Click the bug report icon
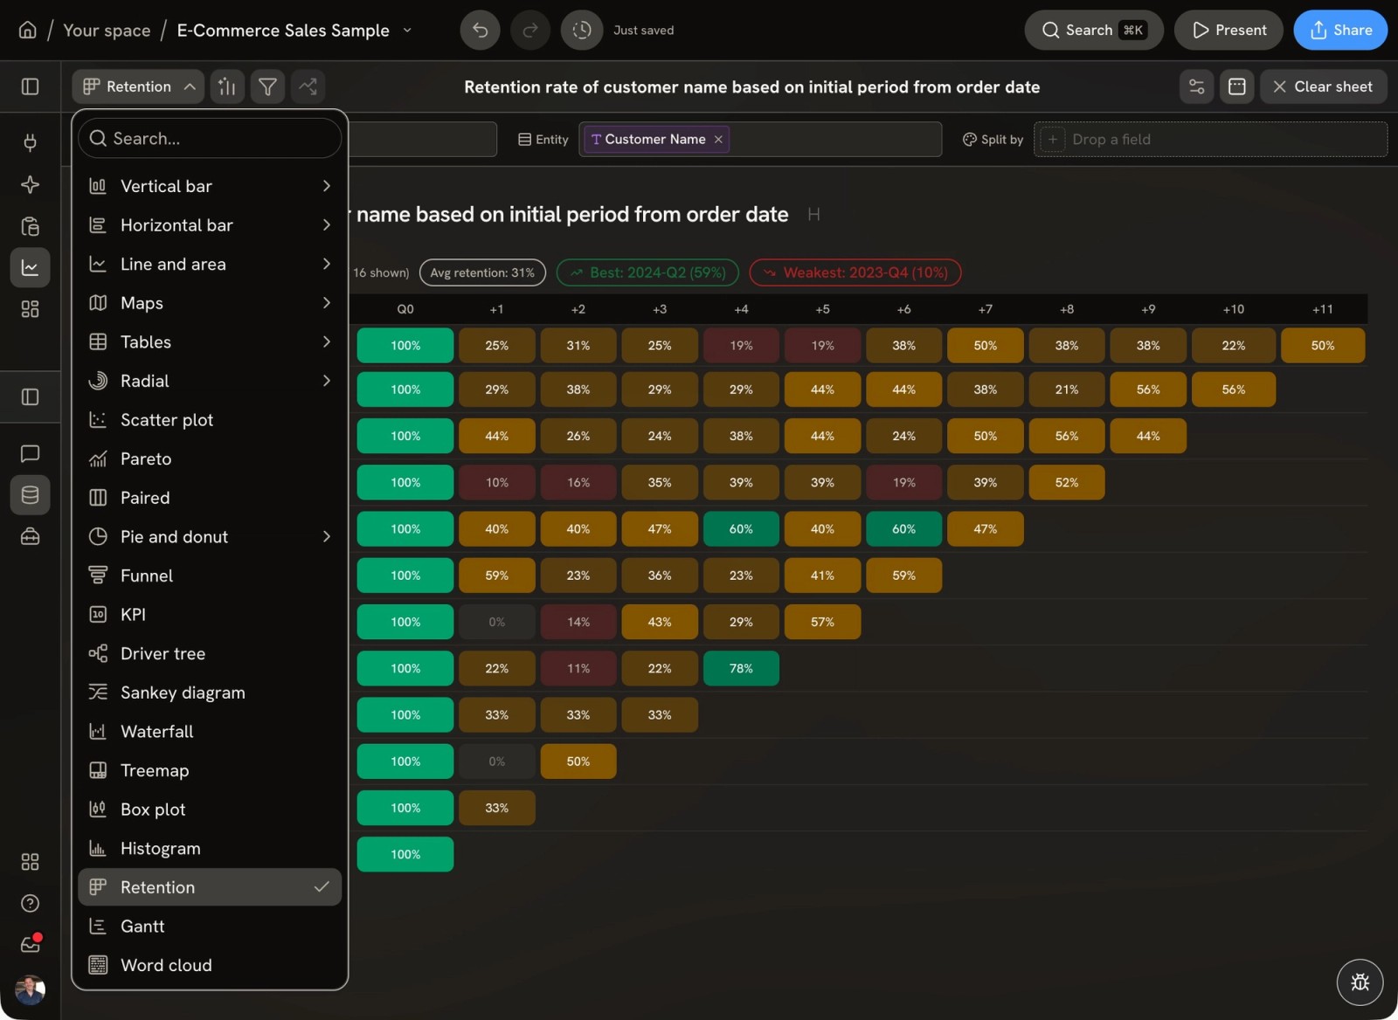The image size is (1398, 1020). (x=1360, y=982)
